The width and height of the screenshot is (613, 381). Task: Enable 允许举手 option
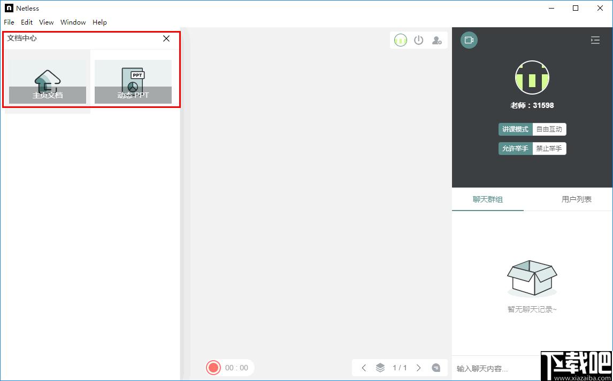point(515,149)
